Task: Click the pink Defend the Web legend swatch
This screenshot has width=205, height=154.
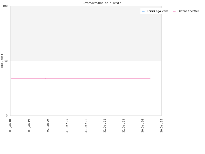Action: point(174,12)
